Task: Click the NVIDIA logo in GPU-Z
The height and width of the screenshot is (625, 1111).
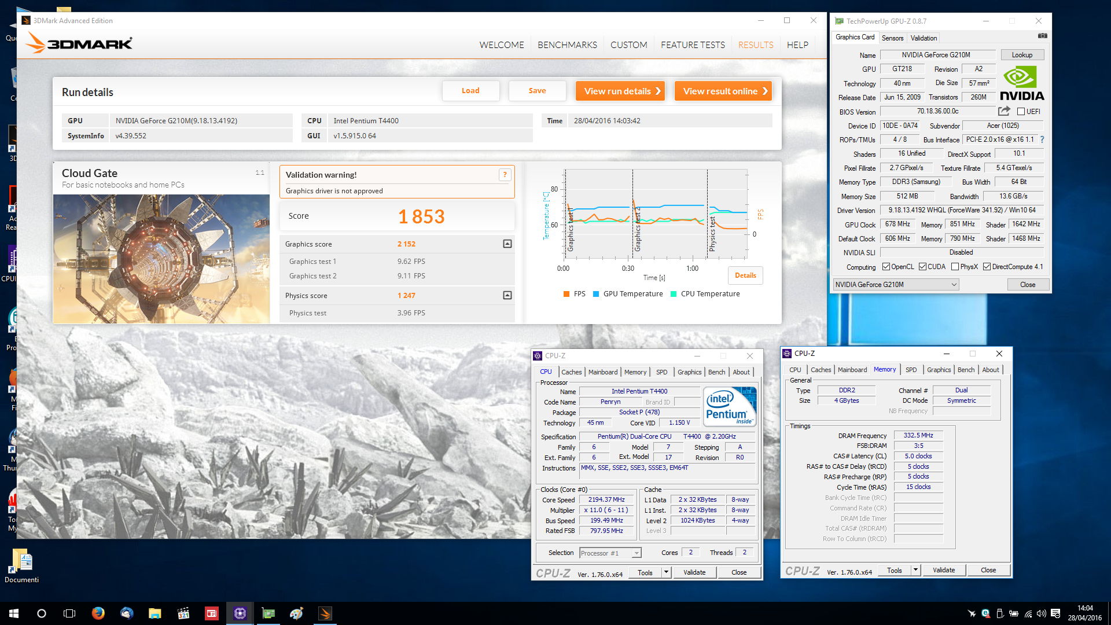Action: 1022,83
